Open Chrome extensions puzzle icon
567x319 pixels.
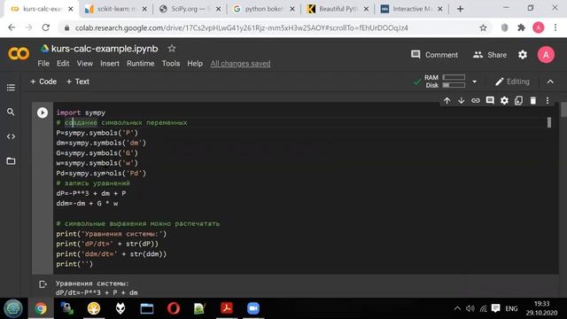point(521,27)
